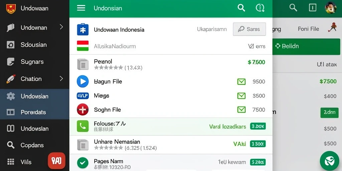Click the green floating button at bottom right
The height and width of the screenshot is (171, 342).
coord(329,161)
